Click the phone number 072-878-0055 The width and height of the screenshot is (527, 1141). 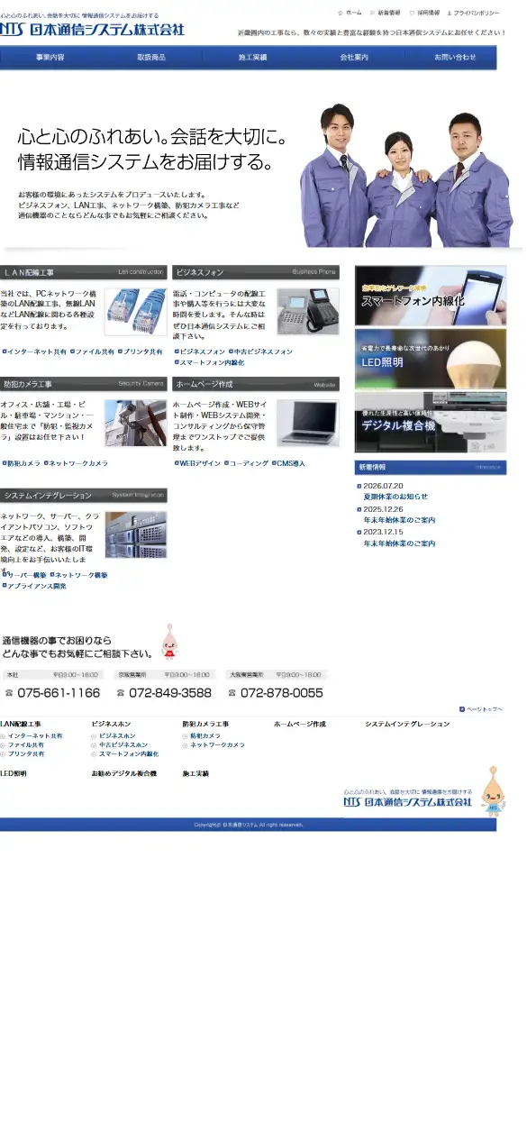(x=276, y=692)
